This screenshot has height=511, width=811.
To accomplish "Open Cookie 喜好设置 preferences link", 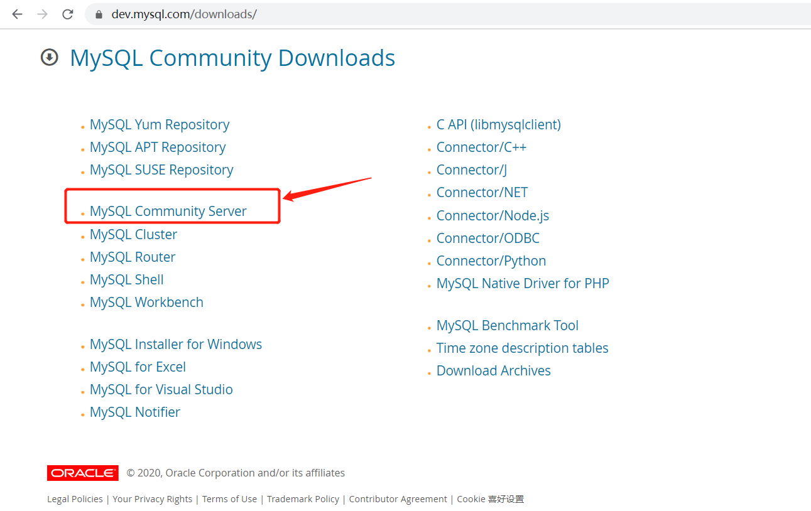I will click(x=491, y=499).
